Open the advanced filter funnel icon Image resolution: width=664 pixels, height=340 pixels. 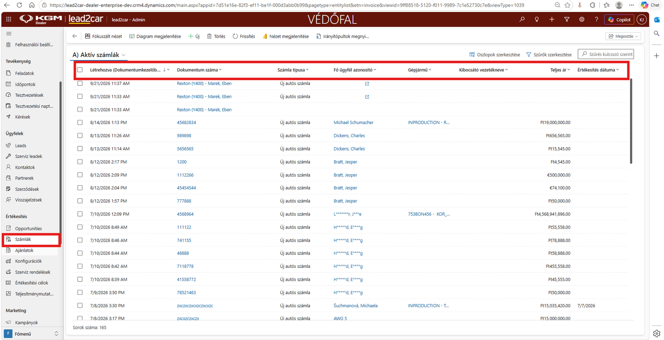(566, 19)
